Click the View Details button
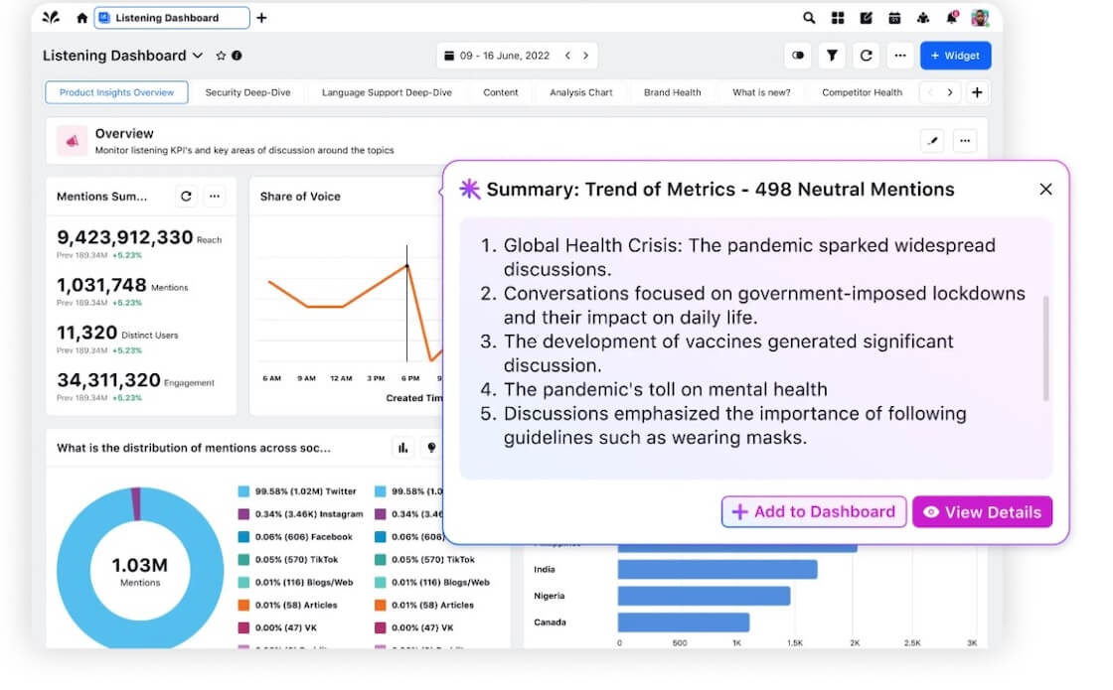 [x=982, y=512]
